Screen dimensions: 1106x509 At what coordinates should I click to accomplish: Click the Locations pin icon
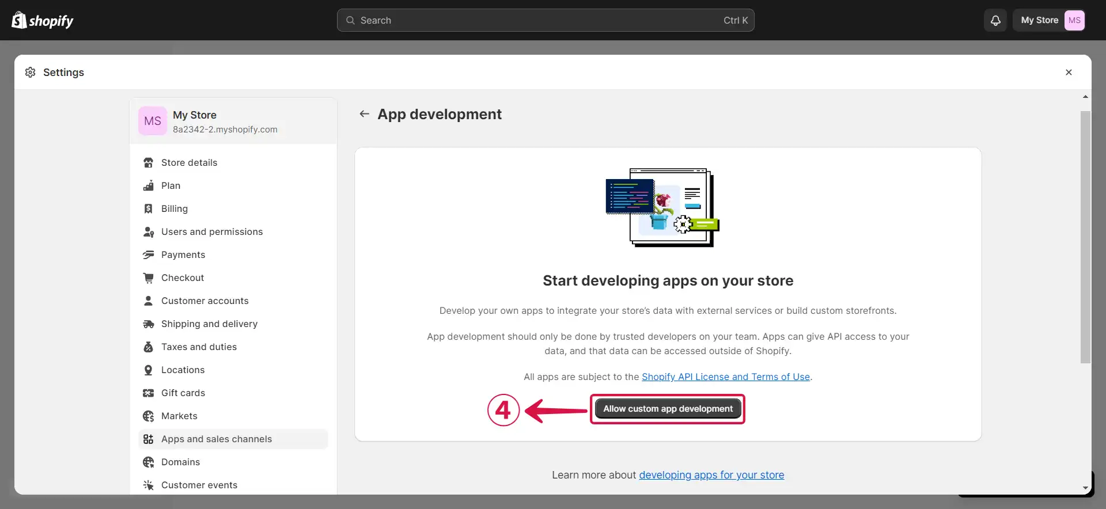tap(148, 370)
